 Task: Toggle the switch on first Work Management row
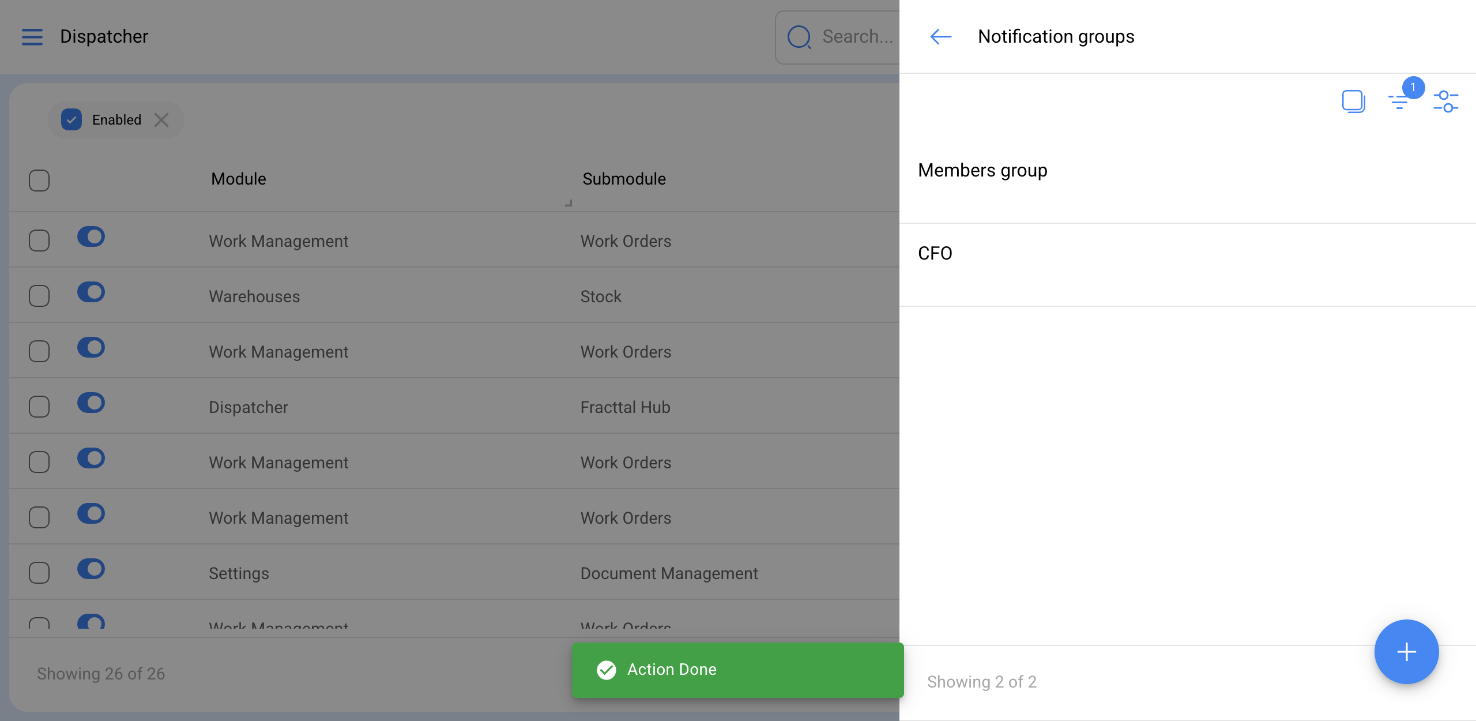click(x=91, y=236)
